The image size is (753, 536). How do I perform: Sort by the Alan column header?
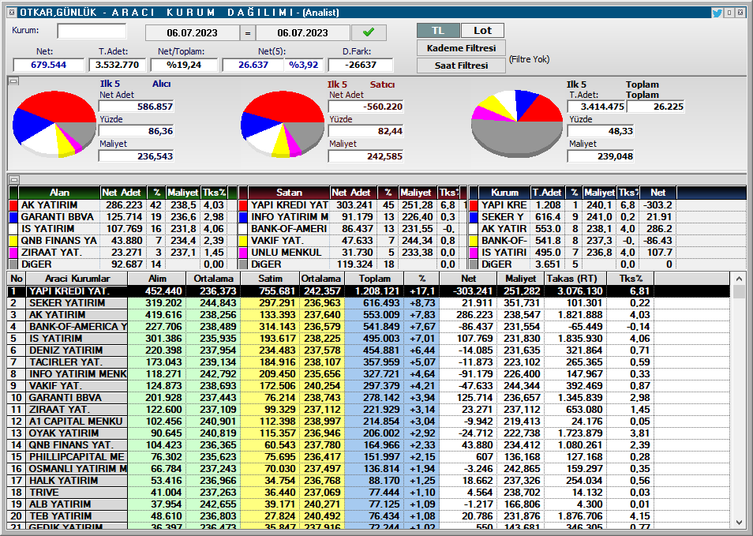(x=59, y=193)
